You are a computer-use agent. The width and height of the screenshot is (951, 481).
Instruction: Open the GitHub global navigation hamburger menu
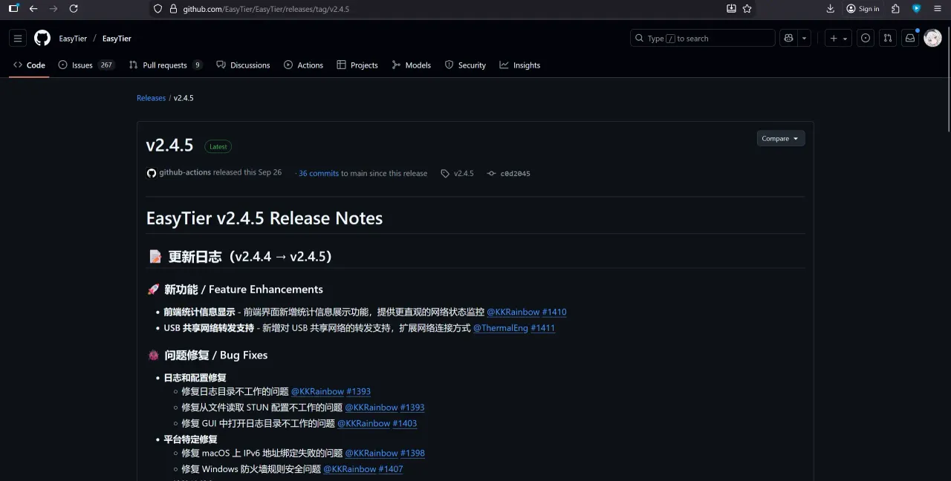click(19, 38)
